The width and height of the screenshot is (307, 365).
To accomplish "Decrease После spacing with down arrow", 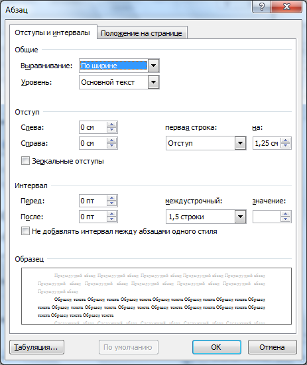I will (112, 219).
